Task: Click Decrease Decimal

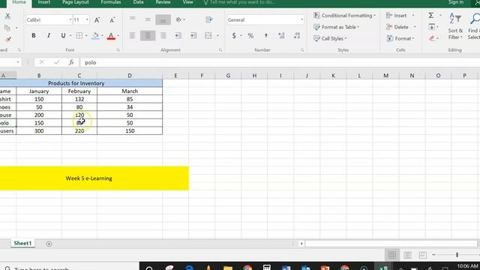Action: tap(297, 36)
